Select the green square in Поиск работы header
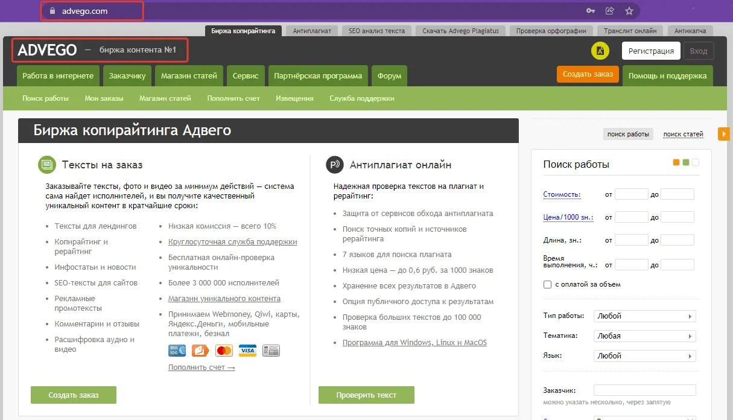 pos(686,162)
